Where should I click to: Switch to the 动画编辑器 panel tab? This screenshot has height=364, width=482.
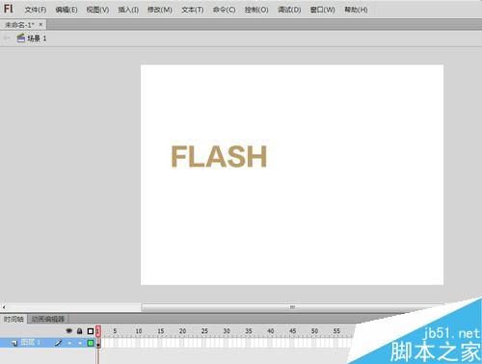[x=48, y=319]
